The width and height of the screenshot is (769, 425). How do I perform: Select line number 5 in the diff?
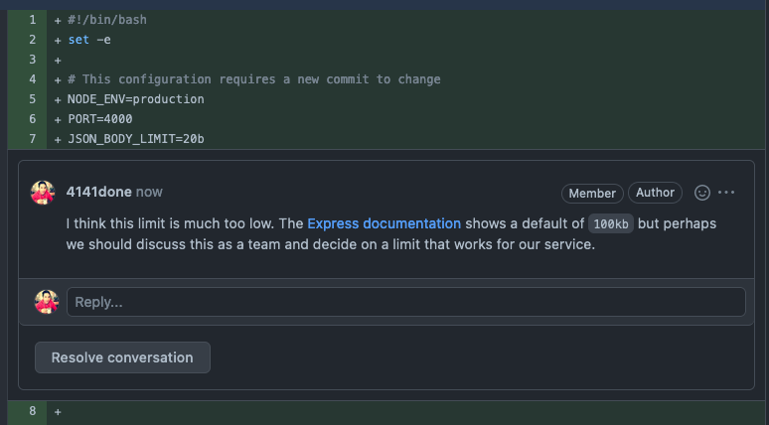(x=32, y=99)
